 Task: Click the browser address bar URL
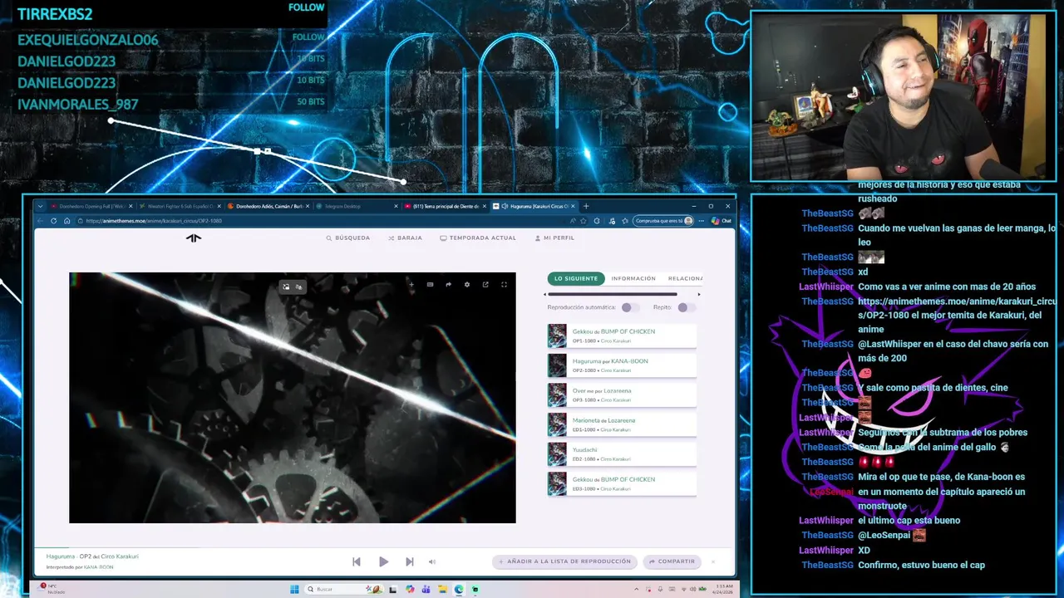click(154, 221)
